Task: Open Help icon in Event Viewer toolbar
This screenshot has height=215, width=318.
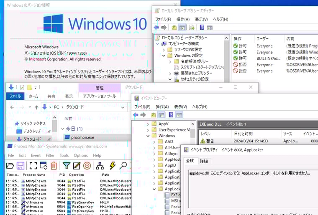Action: coord(171,115)
